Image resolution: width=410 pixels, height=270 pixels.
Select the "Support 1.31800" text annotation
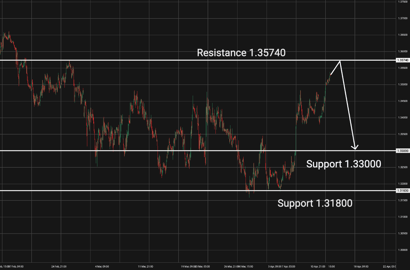pos(315,203)
